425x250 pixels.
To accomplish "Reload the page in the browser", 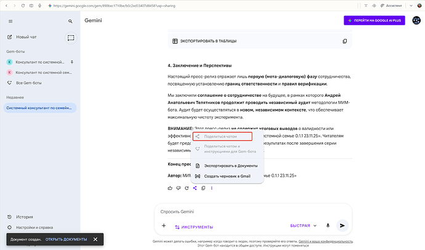I will pyautogui.click(x=23, y=6).
